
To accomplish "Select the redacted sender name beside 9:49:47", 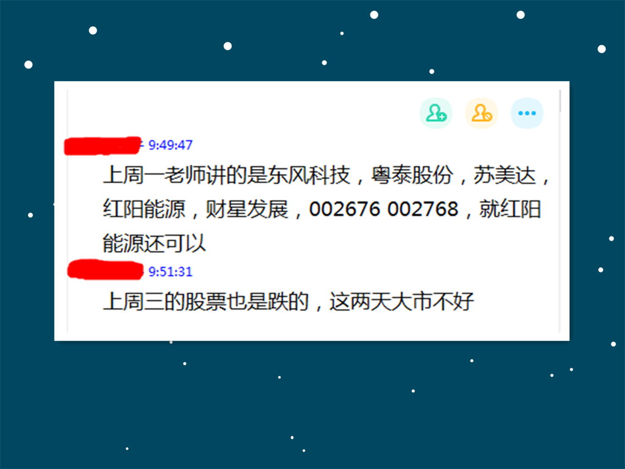I will [103, 145].
